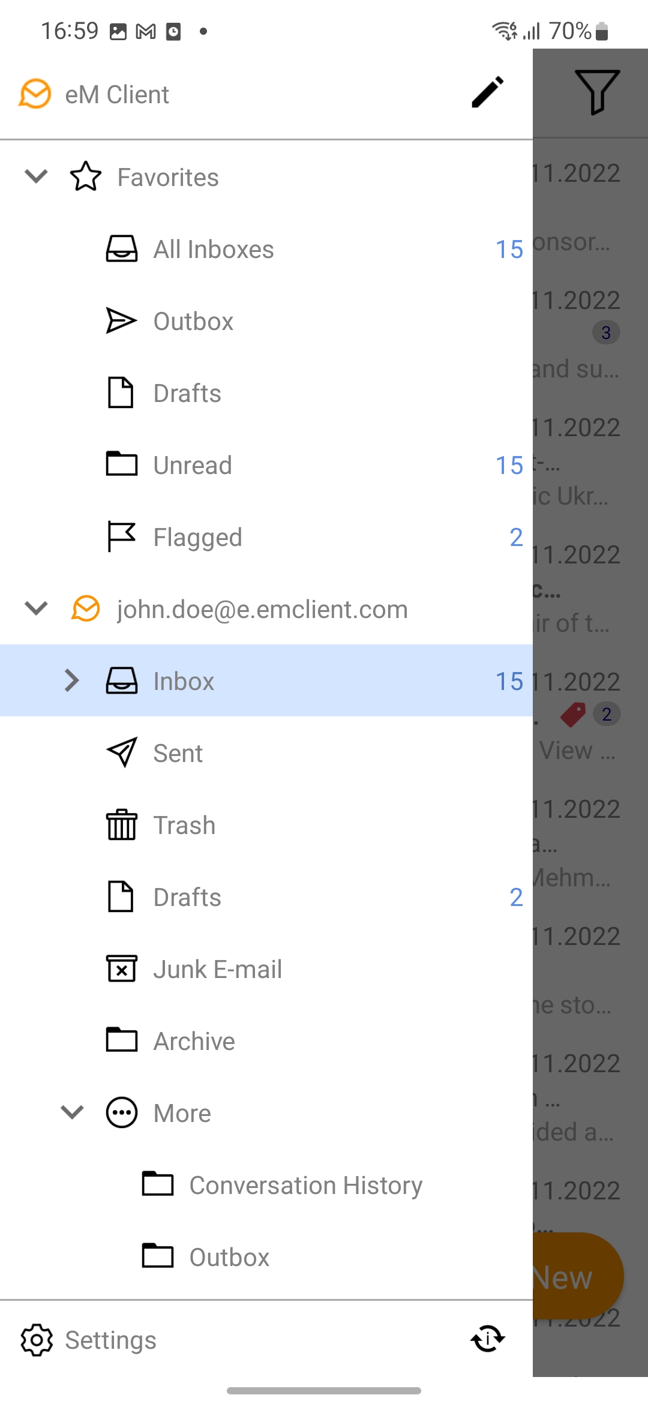Tap the red tag icon in message list
The width and height of the screenshot is (648, 1404).
pos(573,714)
